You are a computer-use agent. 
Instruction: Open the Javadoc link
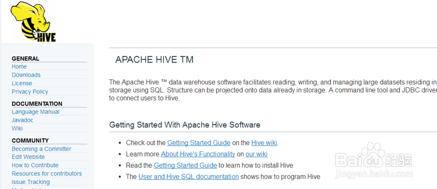click(22, 120)
